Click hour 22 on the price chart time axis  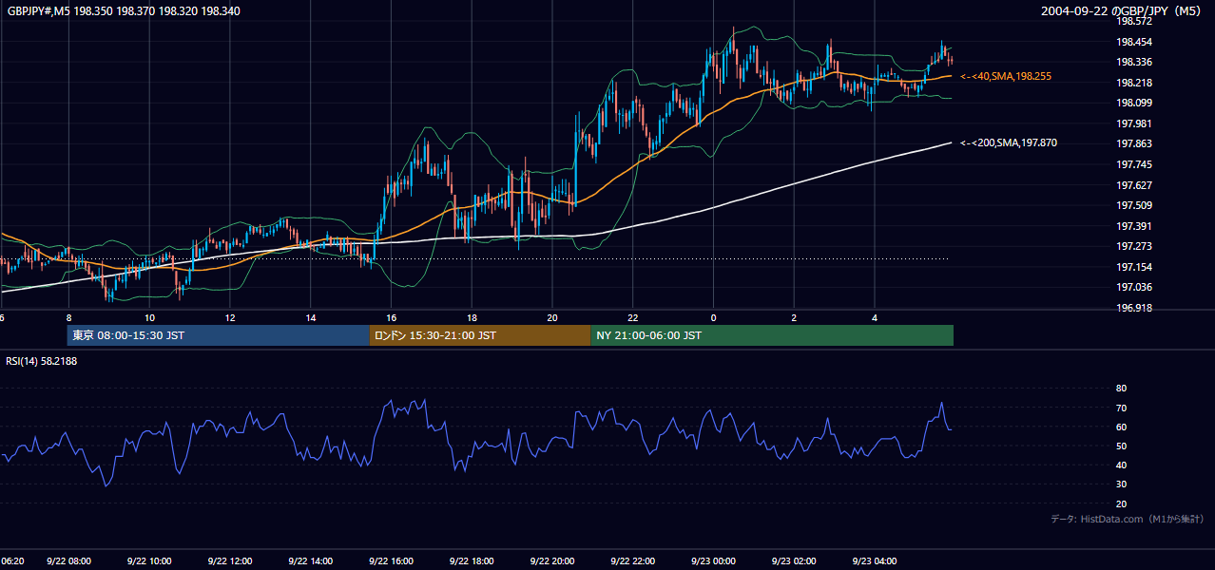pos(633,317)
